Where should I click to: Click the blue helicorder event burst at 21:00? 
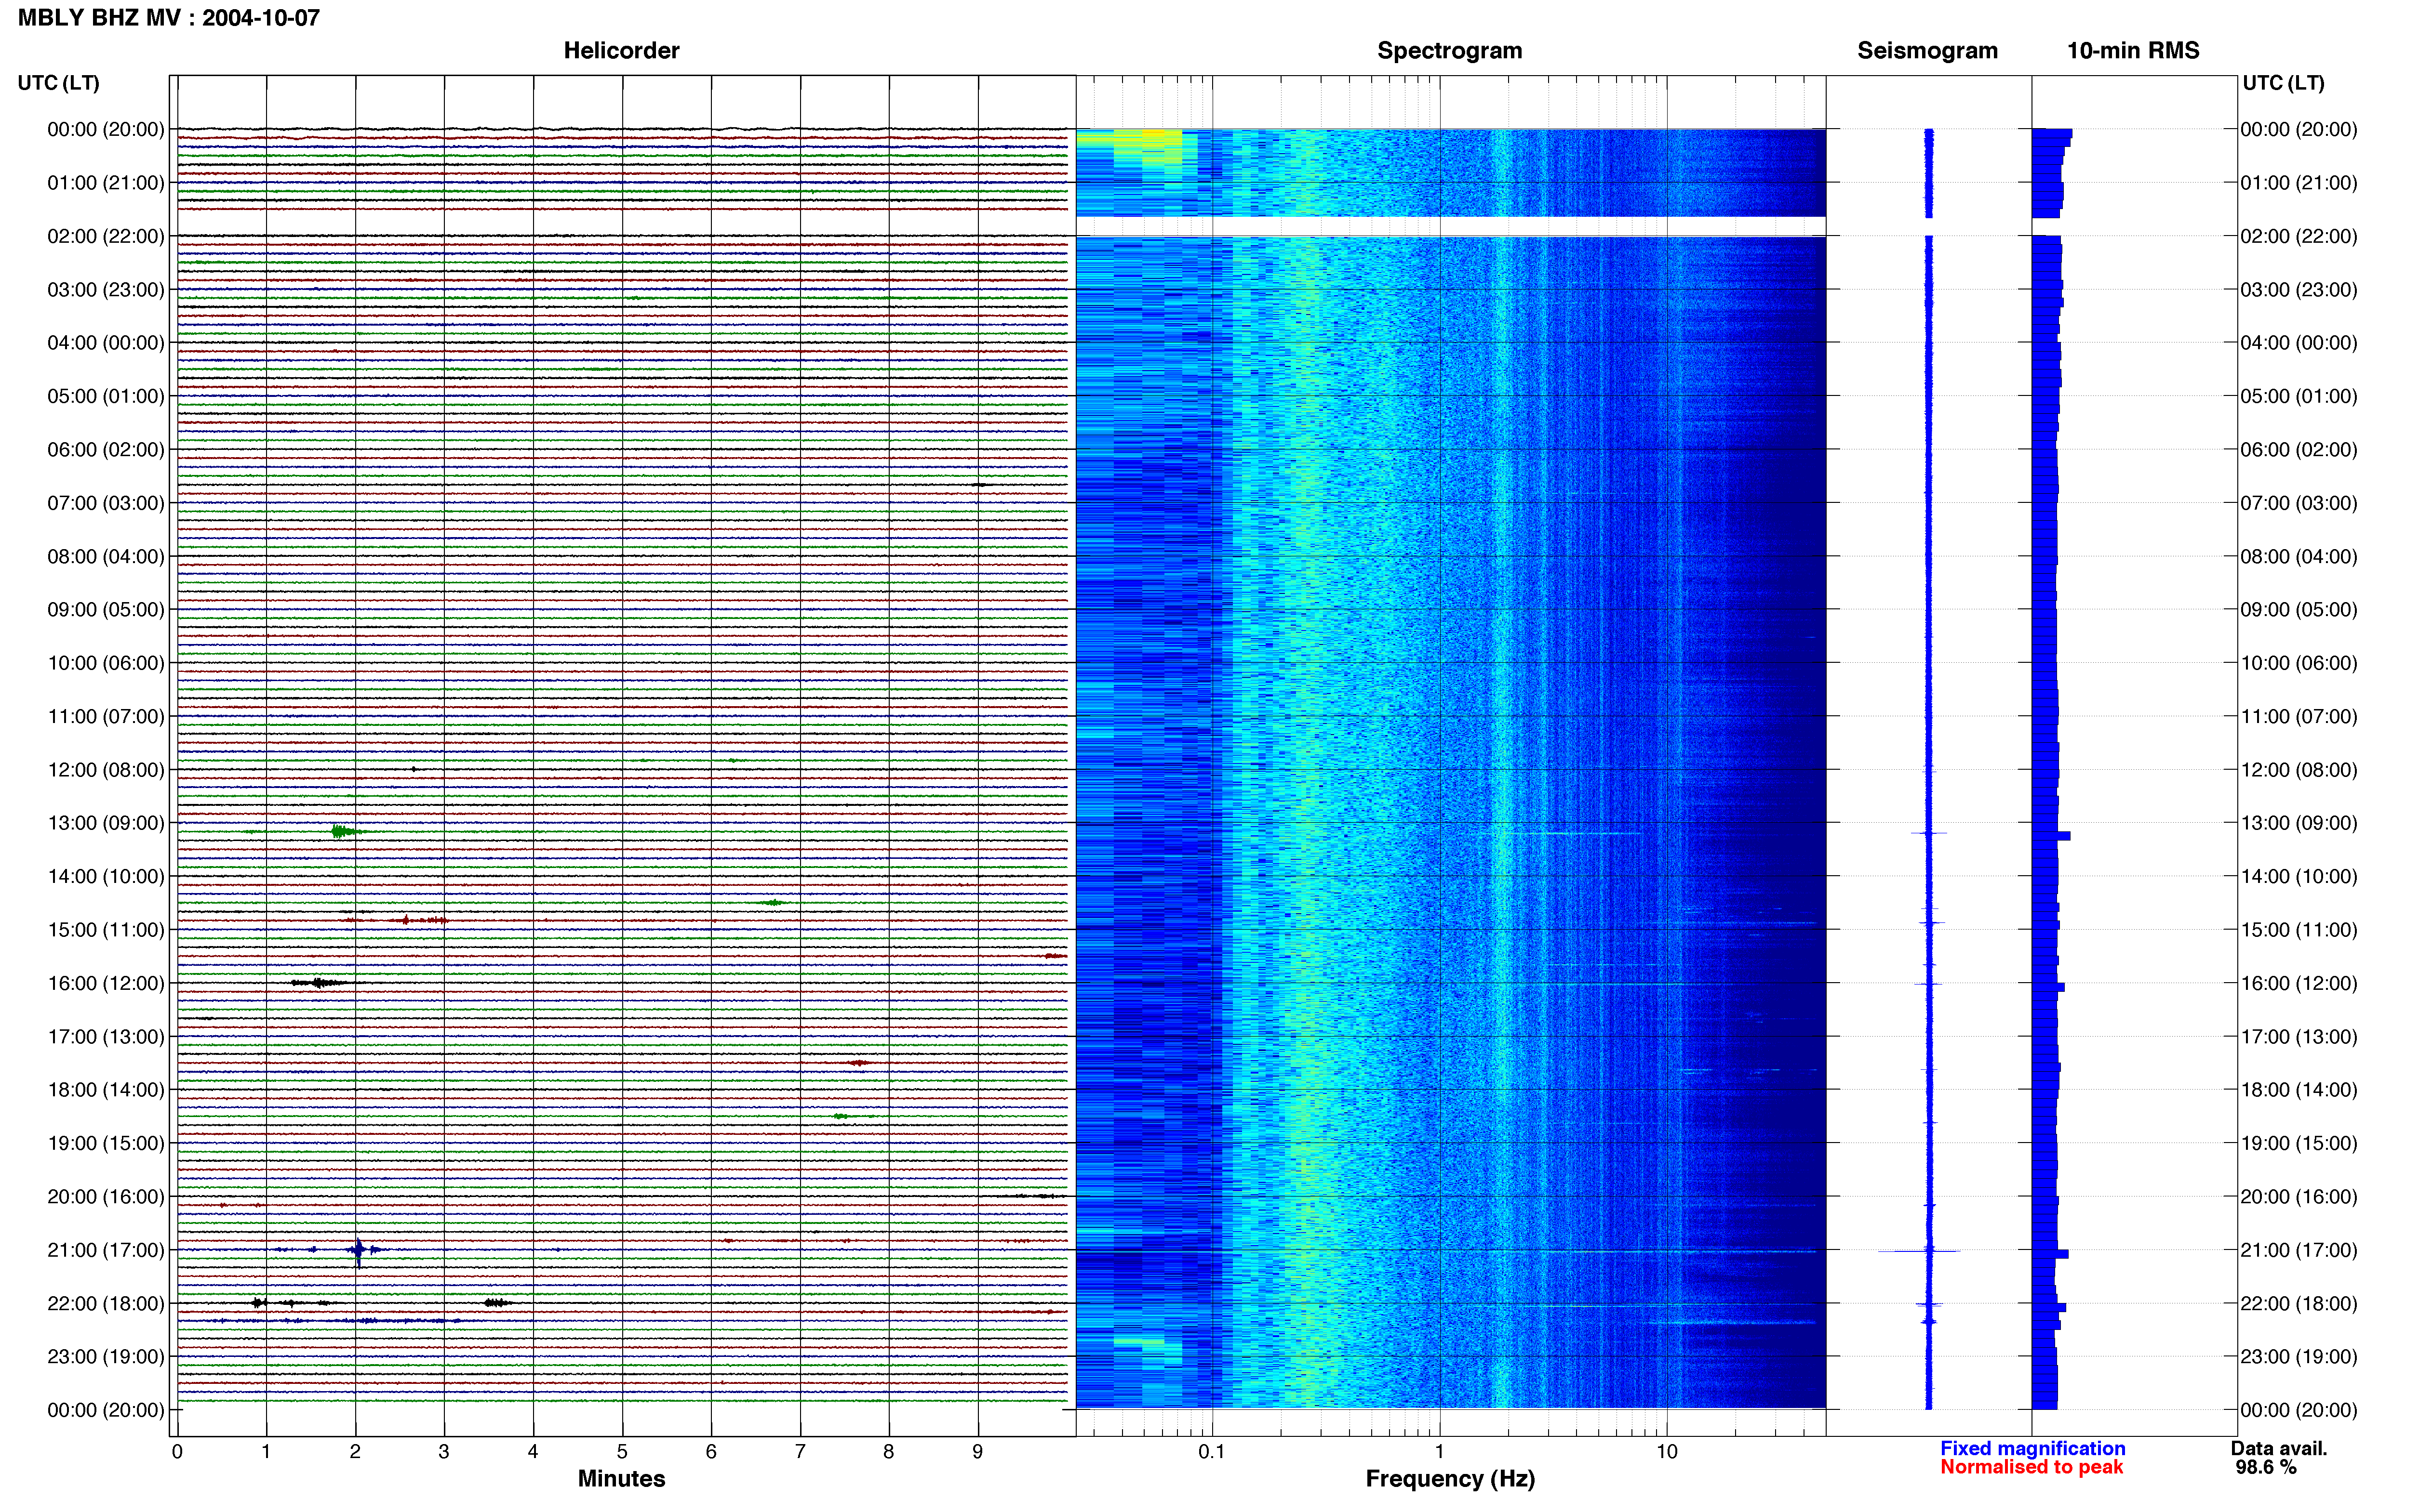coord(359,1250)
